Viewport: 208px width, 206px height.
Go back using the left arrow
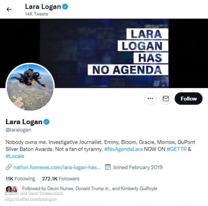pyautogui.click(x=9, y=9)
